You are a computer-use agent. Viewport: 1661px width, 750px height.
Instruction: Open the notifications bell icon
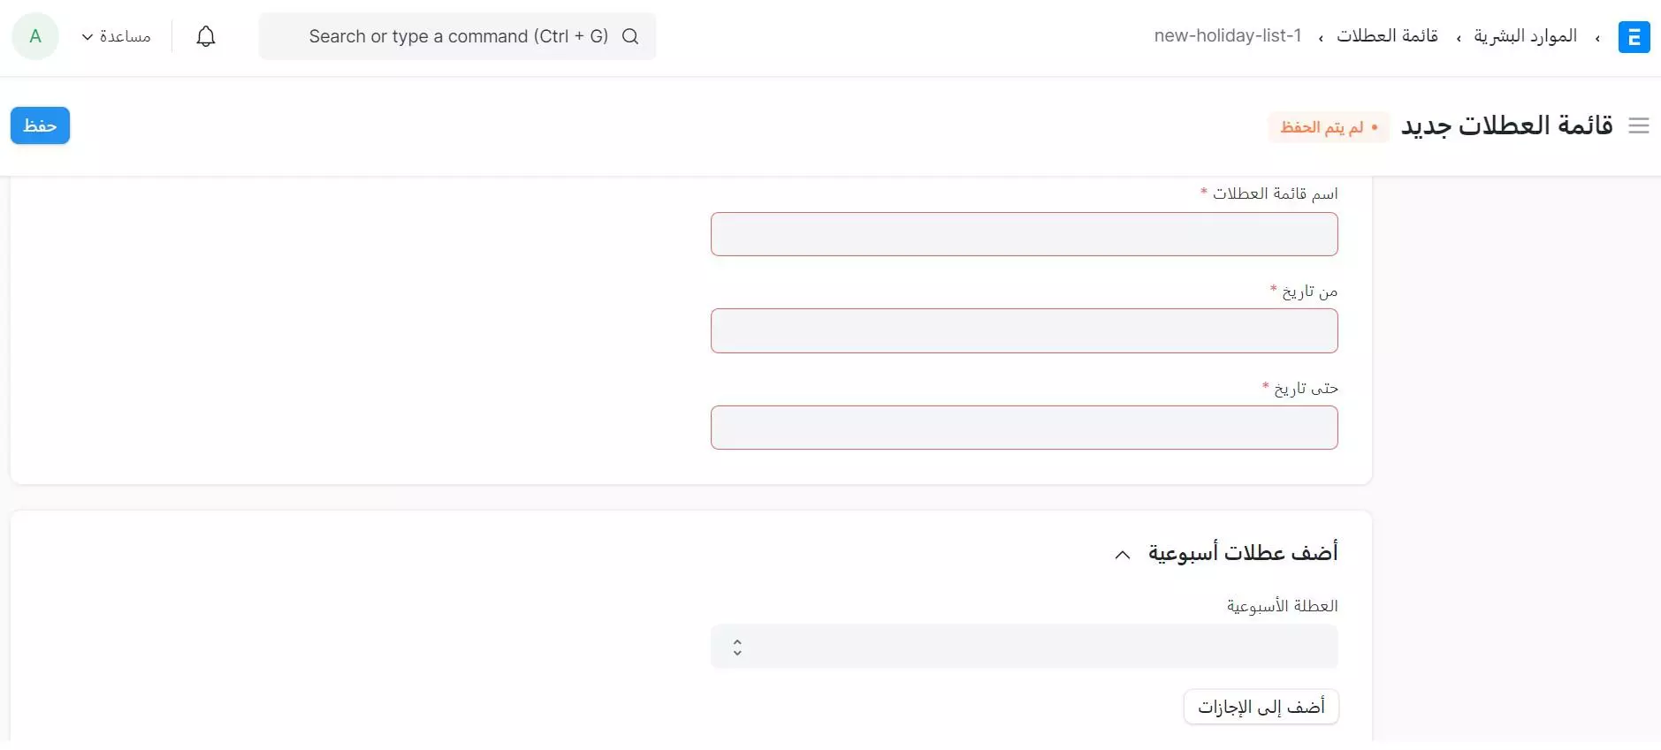[206, 36]
